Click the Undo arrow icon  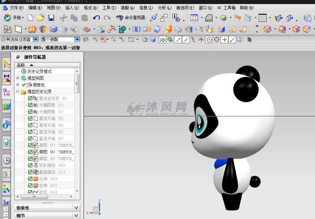click(97, 18)
